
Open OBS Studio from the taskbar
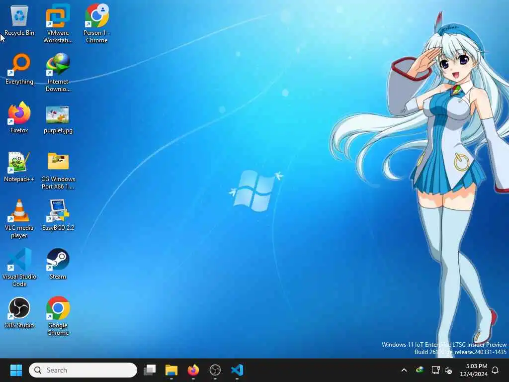(x=215, y=370)
